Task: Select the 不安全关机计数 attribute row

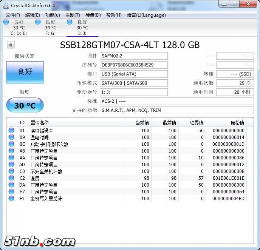Action: pos(127,171)
